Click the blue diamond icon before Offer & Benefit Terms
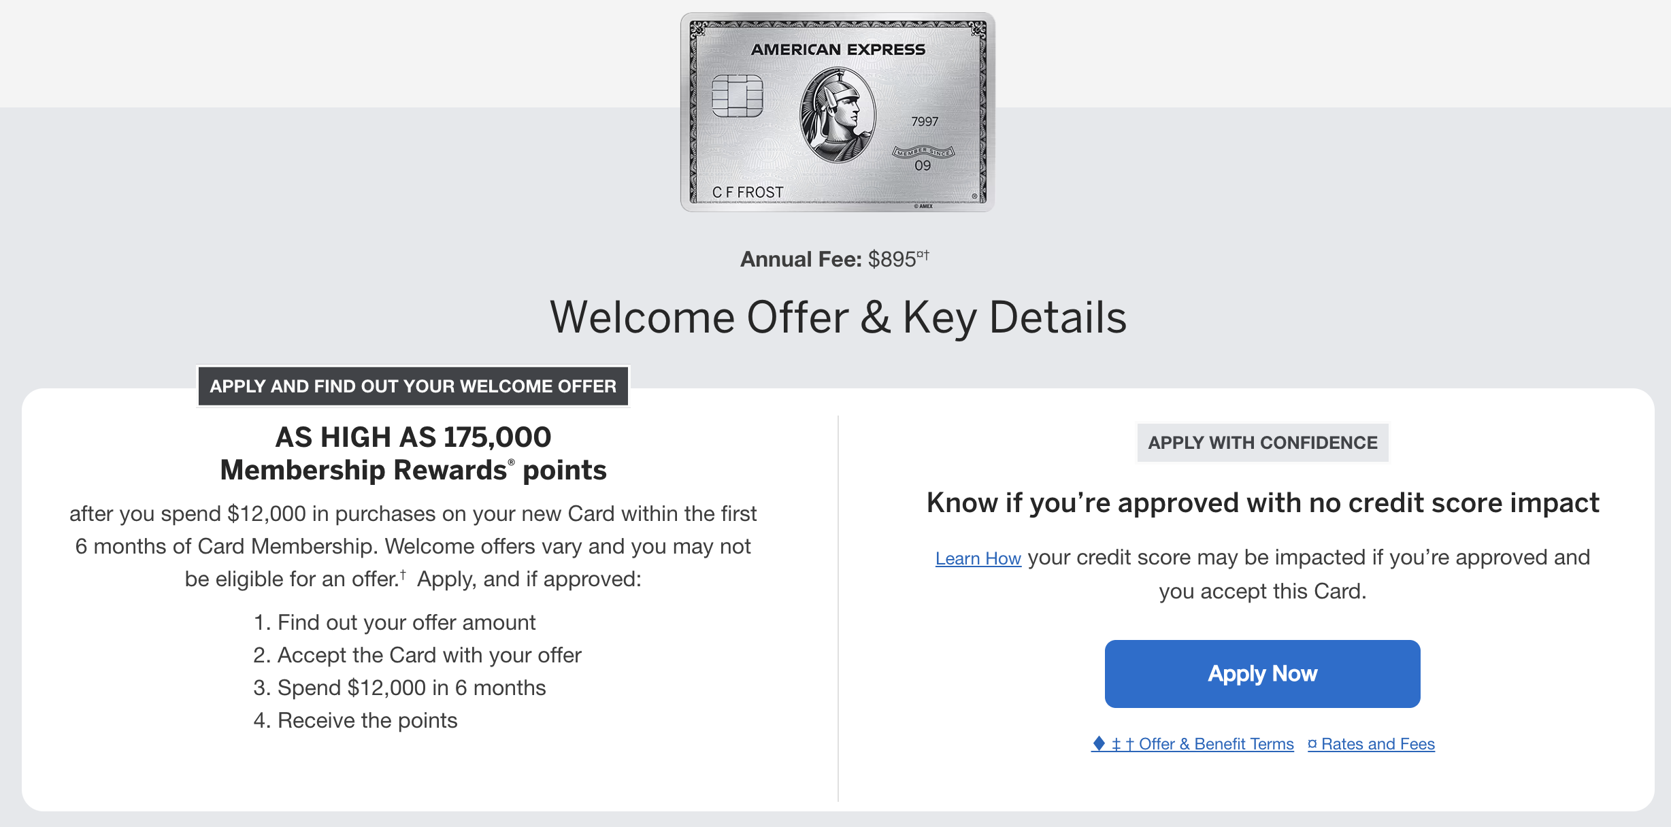This screenshot has height=827, width=1671. coord(1099,745)
